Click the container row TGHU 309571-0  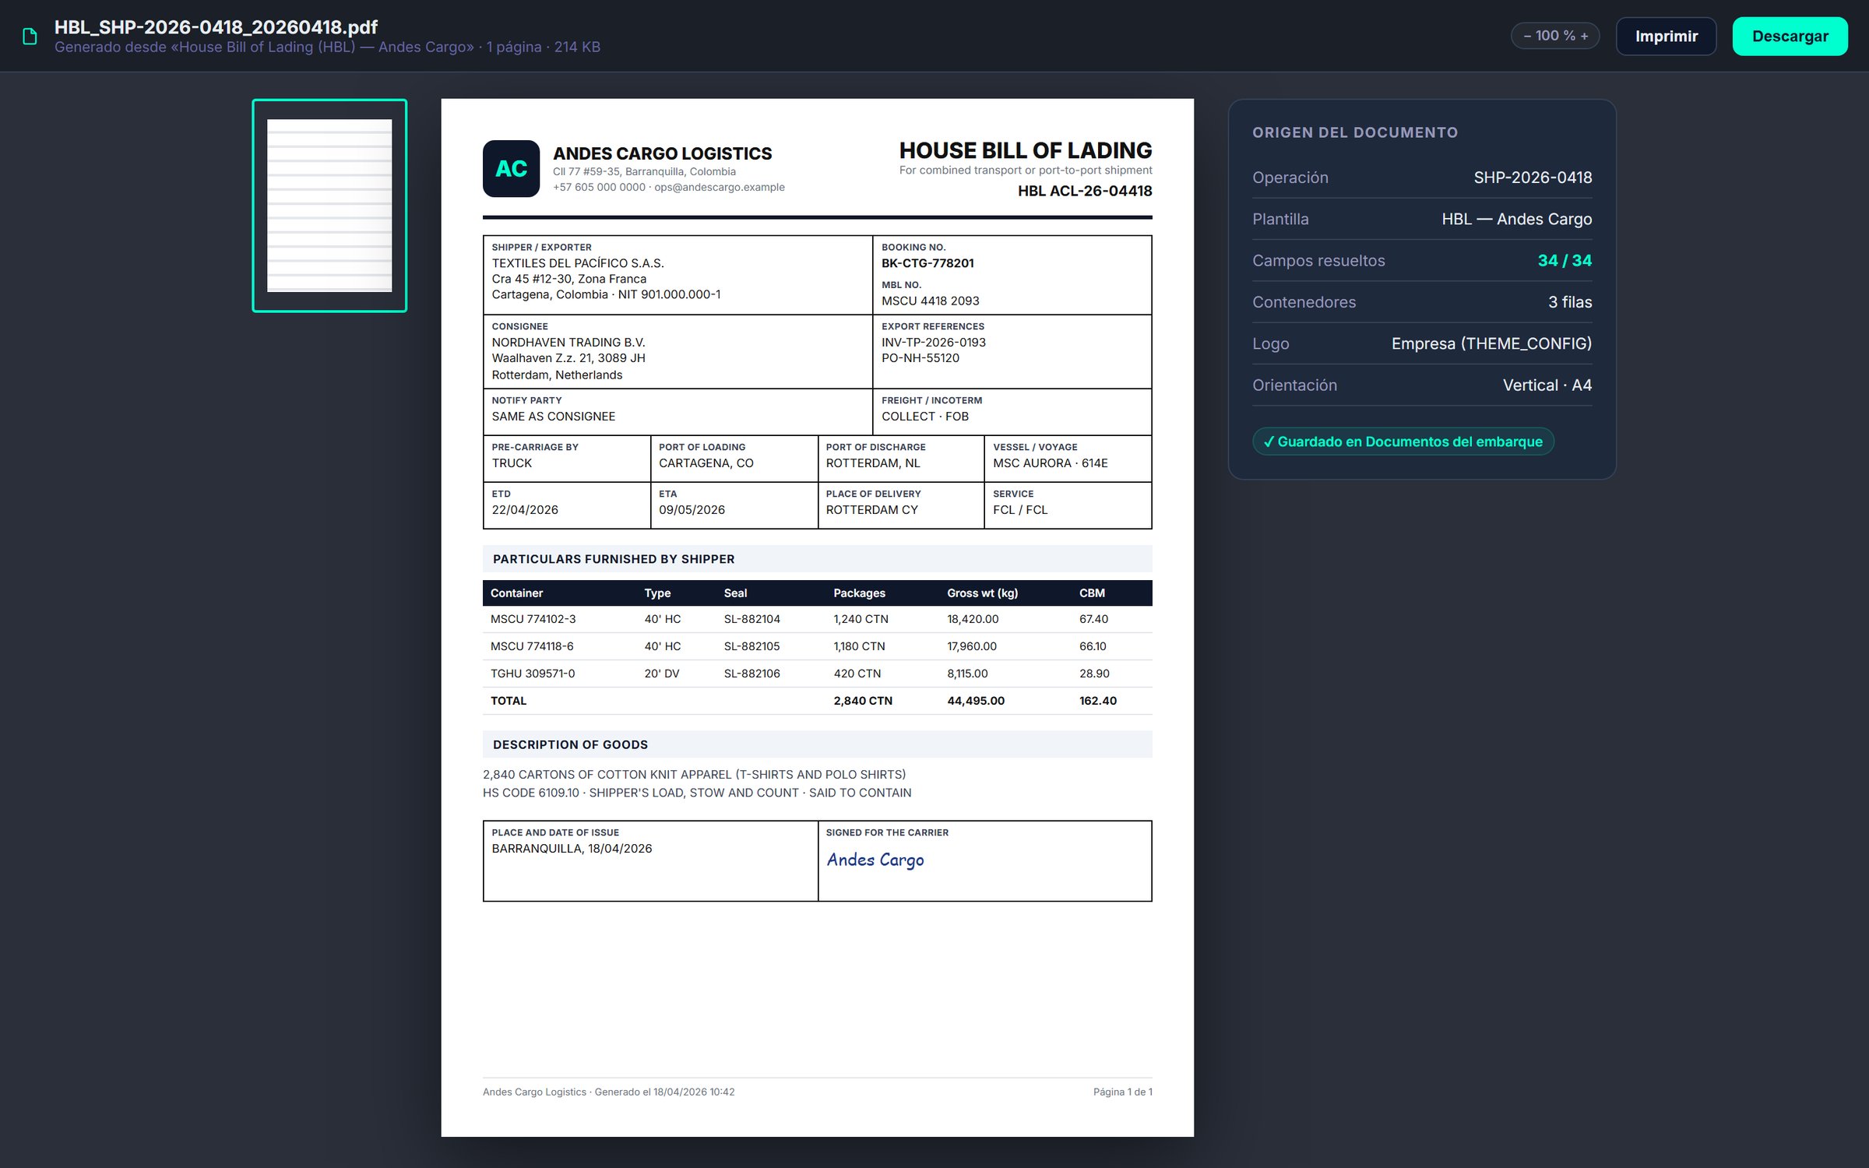[817, 674]
